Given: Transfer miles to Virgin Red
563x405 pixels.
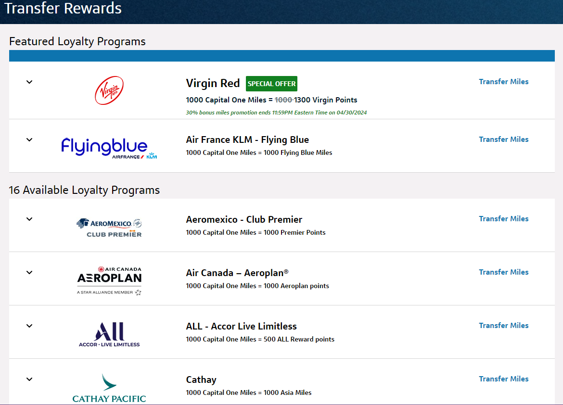Looking at the screenshot, I should click(503, 82).
